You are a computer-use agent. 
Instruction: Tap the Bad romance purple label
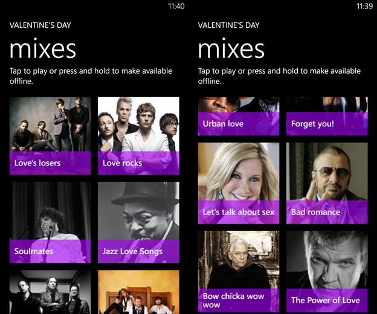pos(327,212)
